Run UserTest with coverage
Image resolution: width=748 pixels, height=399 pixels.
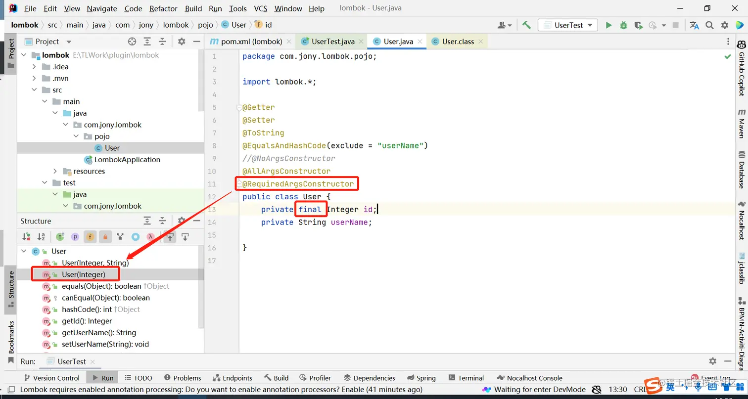[x=638, y=25]
